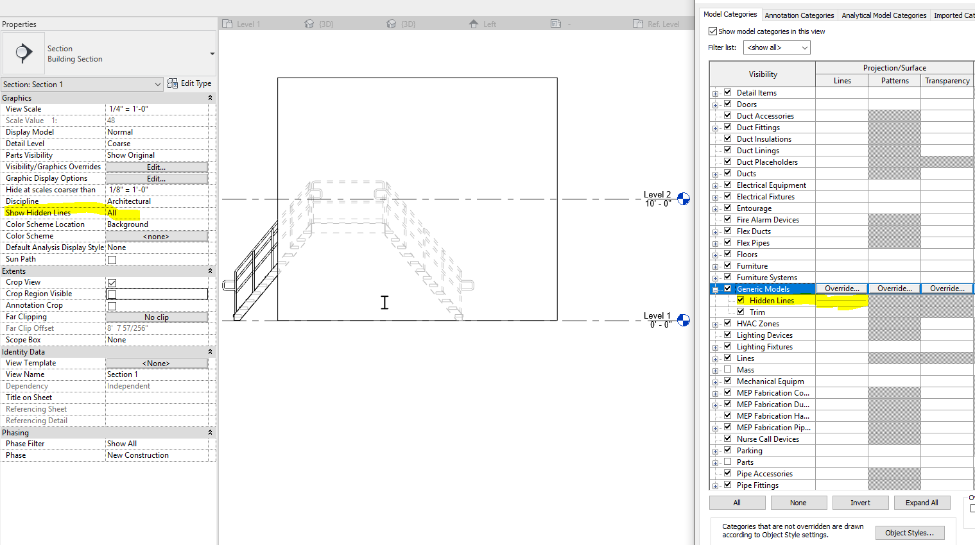The height and width of the screenshot is (545, 975).
Task: Open the Left elevation view tab icon
Action: coord(473,23)
